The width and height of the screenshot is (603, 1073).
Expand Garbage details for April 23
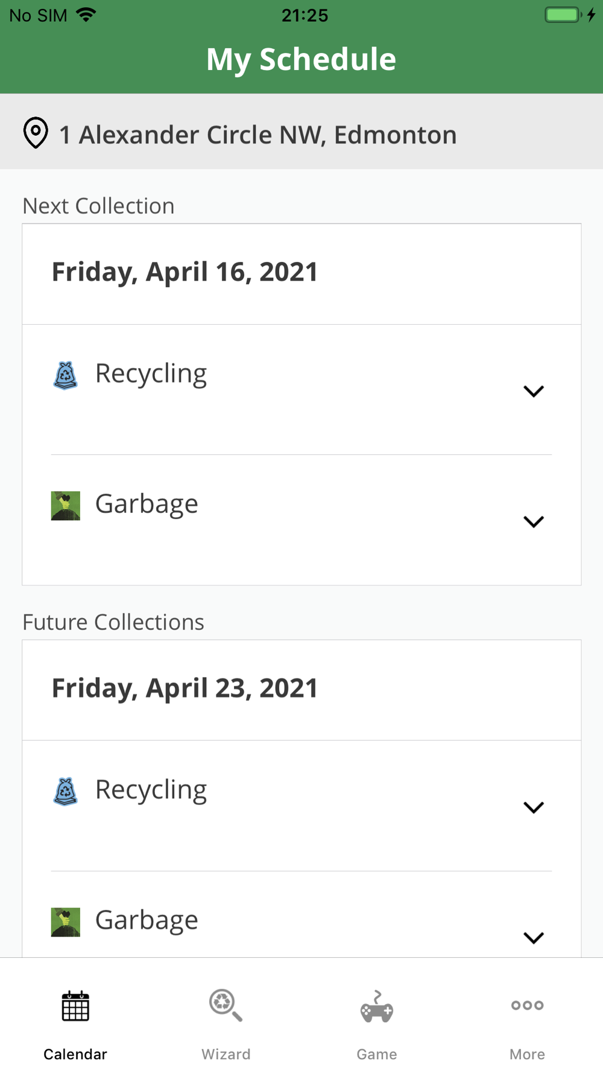tap(534, 937)
